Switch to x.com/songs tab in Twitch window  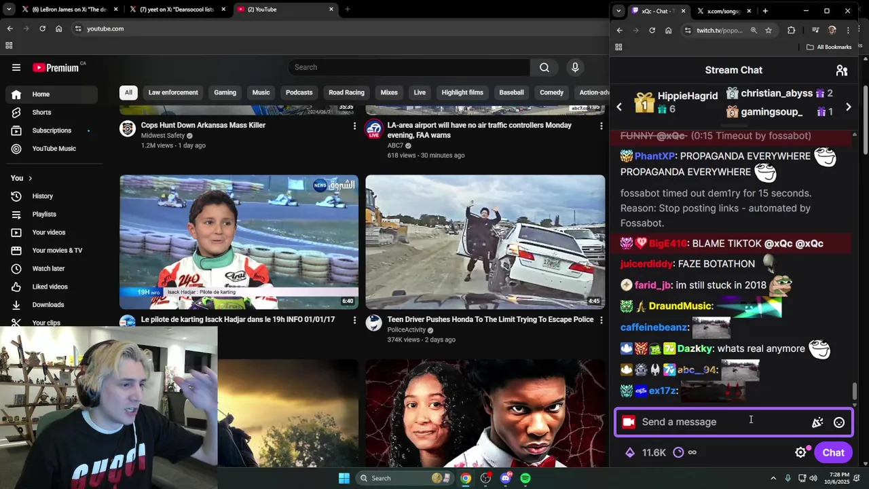[x=724, y=11]
